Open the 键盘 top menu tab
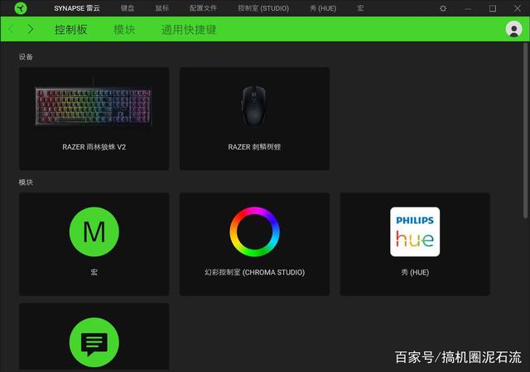The height and width of the screenshot is (372, 530). (128, 8)
